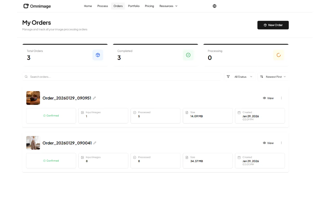Image resolution: width=330 pixels, height=197 pixels.
Task: Click the green Completed checkmark icon
Action: click(x=188, y=55)
